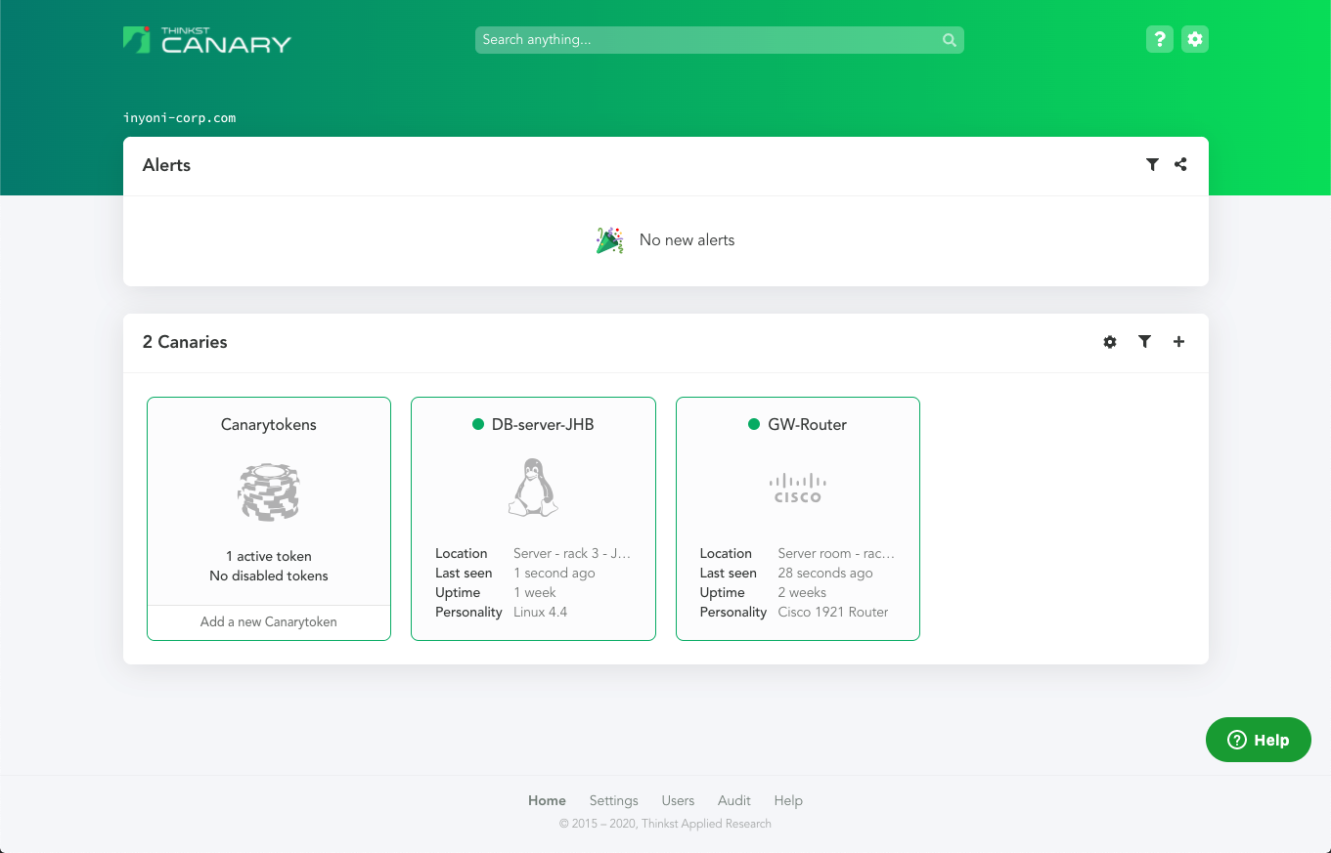Image resolution: width=1331 pixels, height=853 pixels.
Task: Click the Cisco logo on GW-Router card
Action: coord(797,488)
